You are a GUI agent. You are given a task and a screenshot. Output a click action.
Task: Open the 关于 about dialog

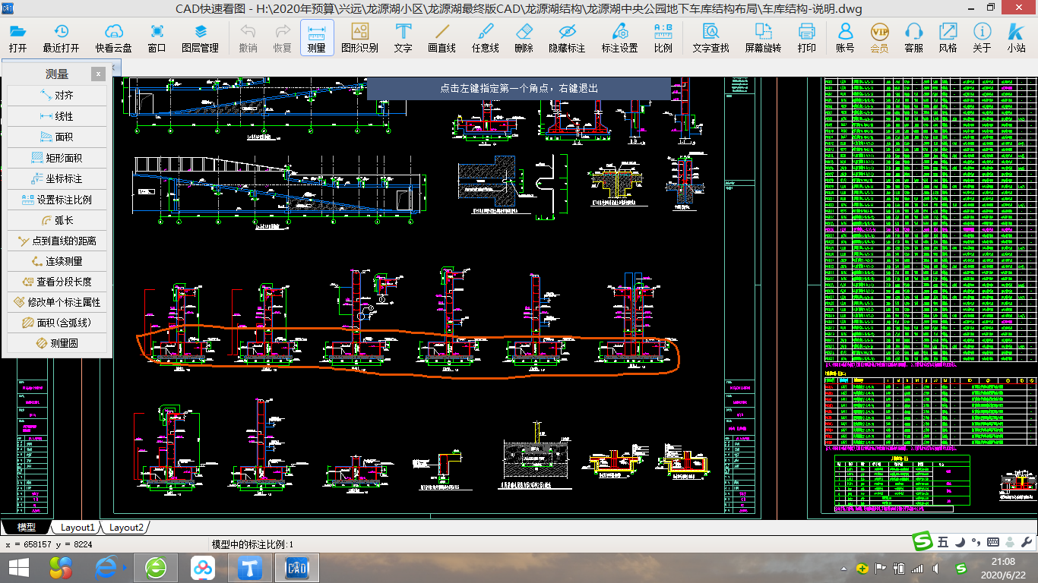pyautogui.click(x=982, y=38)
